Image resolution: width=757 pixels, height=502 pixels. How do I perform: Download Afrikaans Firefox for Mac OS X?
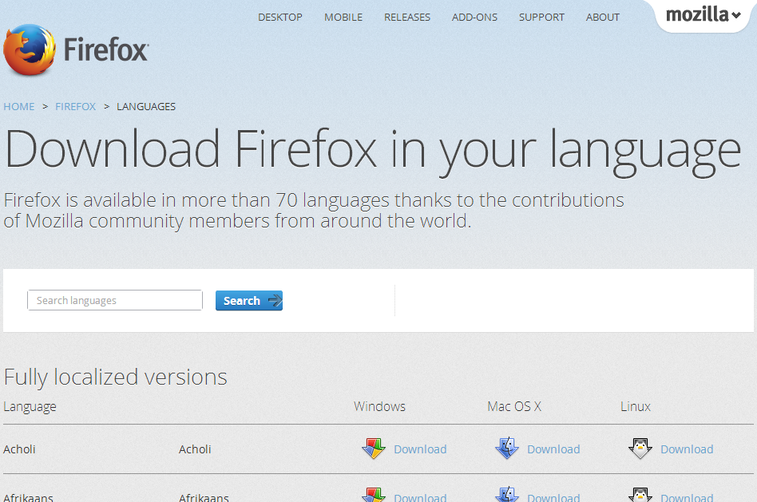click(553, 497)
